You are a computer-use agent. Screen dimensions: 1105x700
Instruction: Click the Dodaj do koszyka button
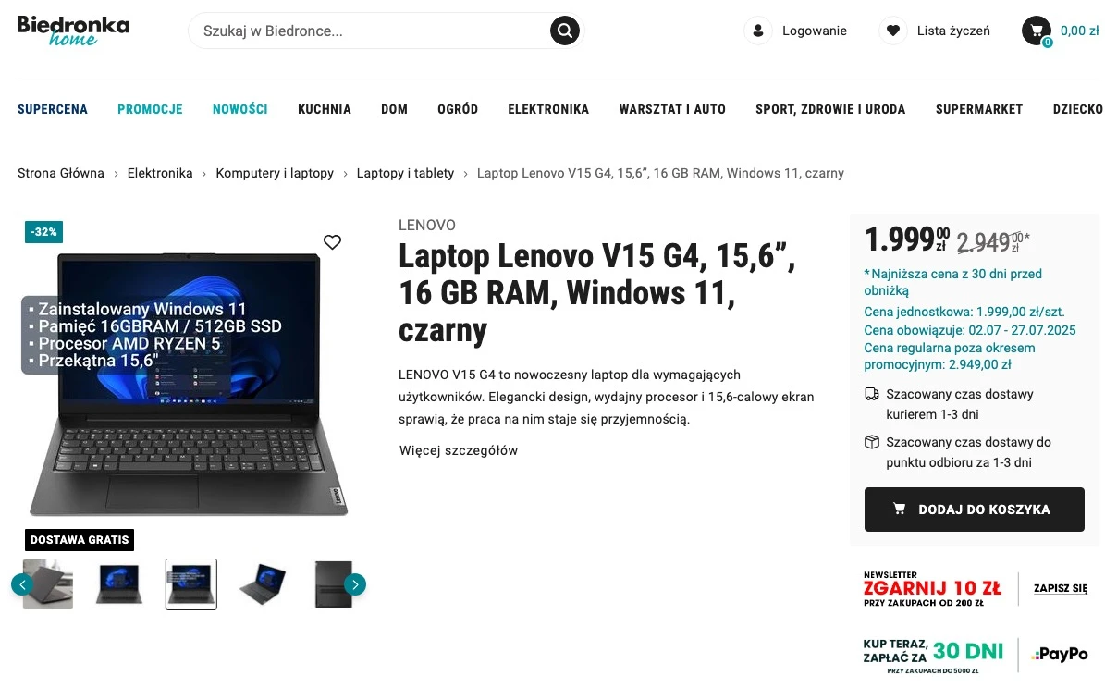974,509
